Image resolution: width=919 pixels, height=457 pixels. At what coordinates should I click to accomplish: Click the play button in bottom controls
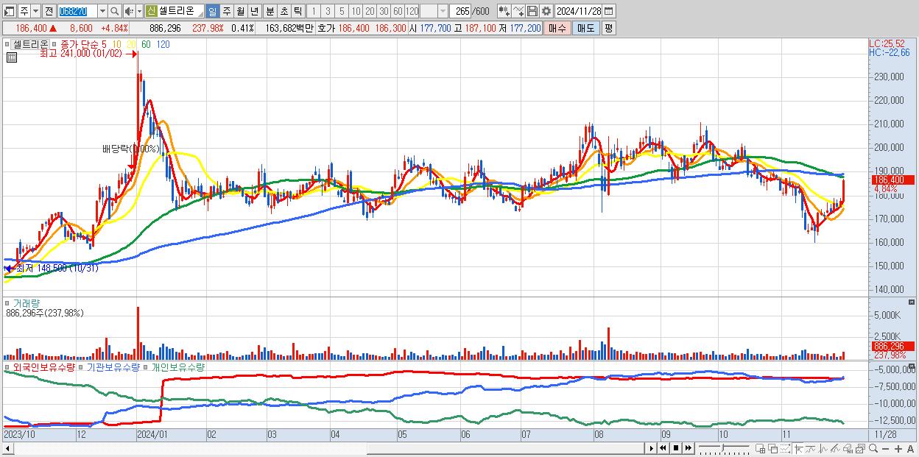point(652,448)
